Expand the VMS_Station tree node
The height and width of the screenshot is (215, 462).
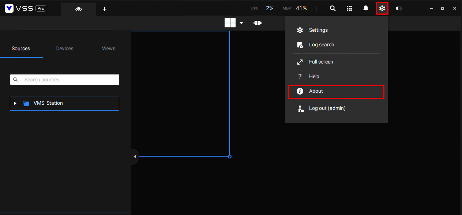pyautogui.click(x=15, y=103)
